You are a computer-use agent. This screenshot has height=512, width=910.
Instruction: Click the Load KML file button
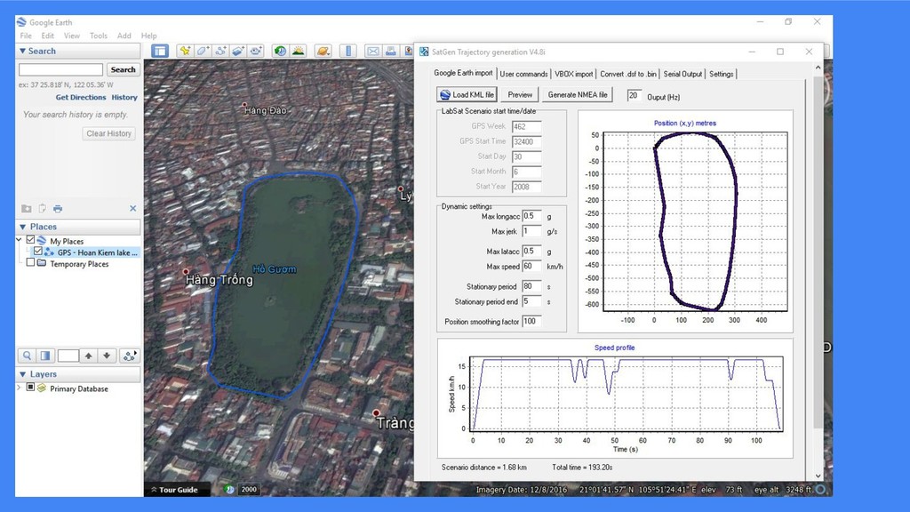click(x=467, y=94)
